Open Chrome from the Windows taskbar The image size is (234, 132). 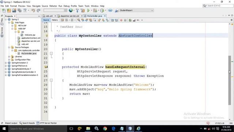(105, 129)
